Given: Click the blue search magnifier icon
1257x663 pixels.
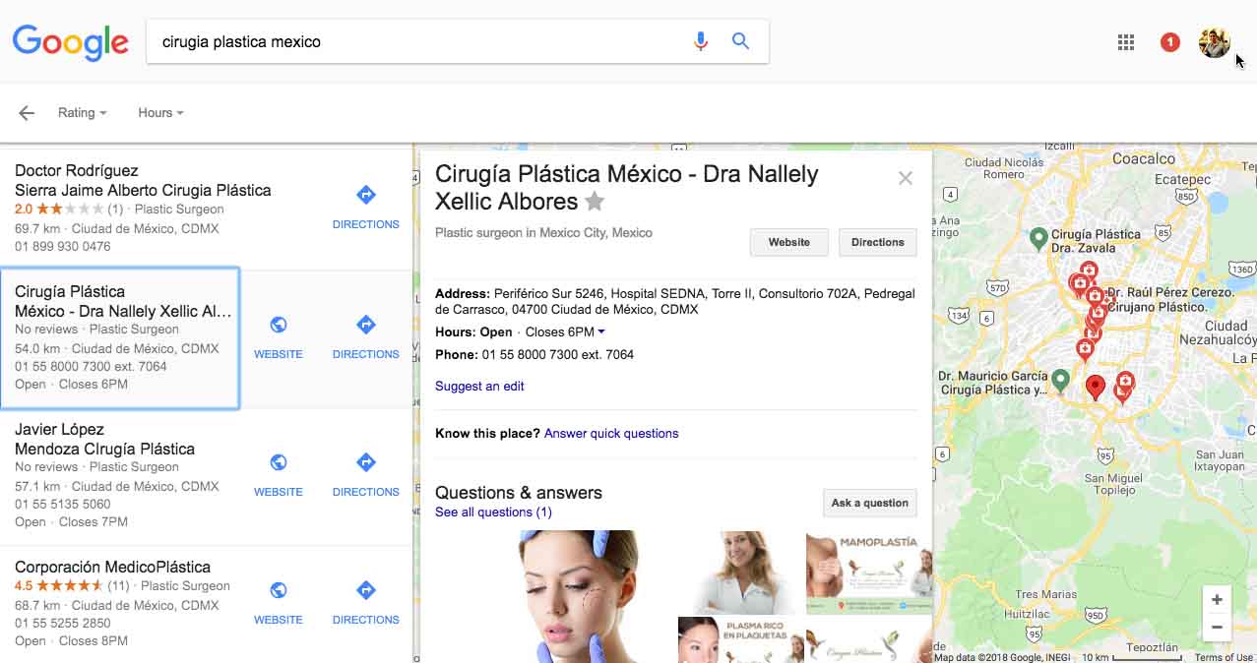Looking at the screenshot, I should click(740, 41).
